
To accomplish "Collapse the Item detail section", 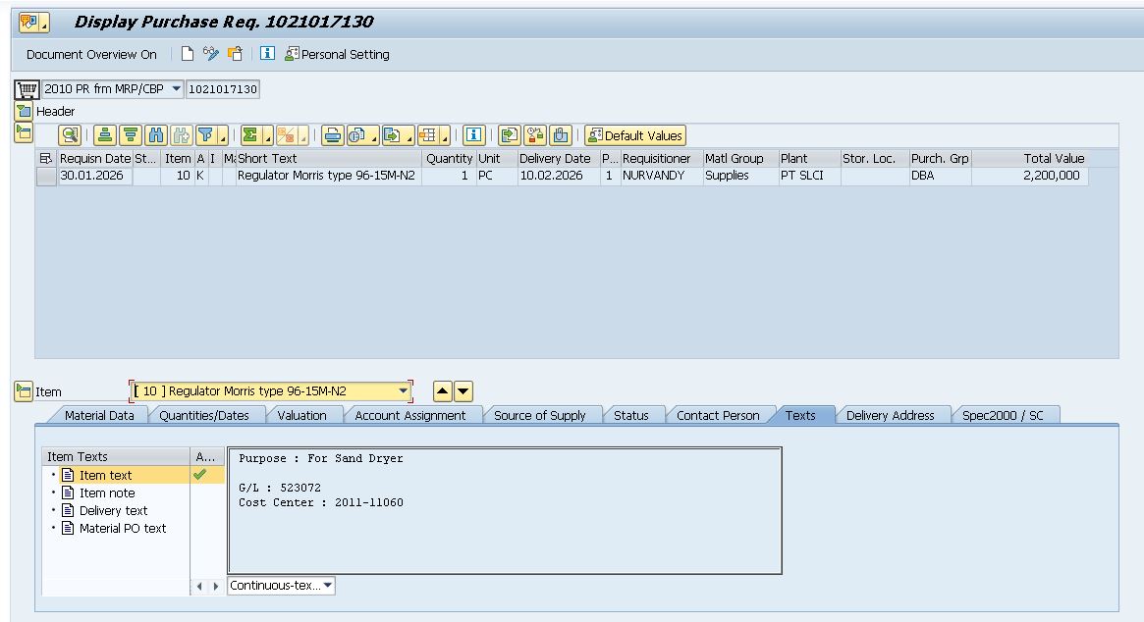I will click(24, 391).
